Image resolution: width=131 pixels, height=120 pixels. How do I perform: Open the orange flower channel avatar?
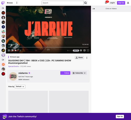coord(3,64)
